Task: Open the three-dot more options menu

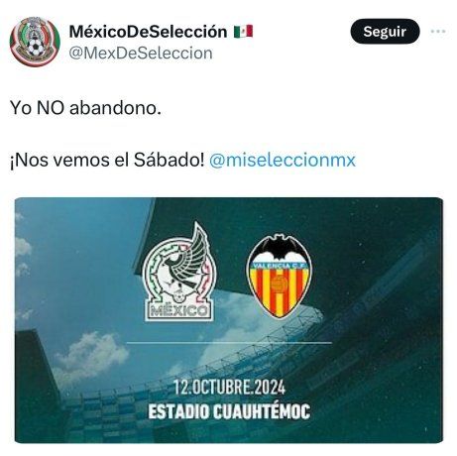Action: pos(438,32)
